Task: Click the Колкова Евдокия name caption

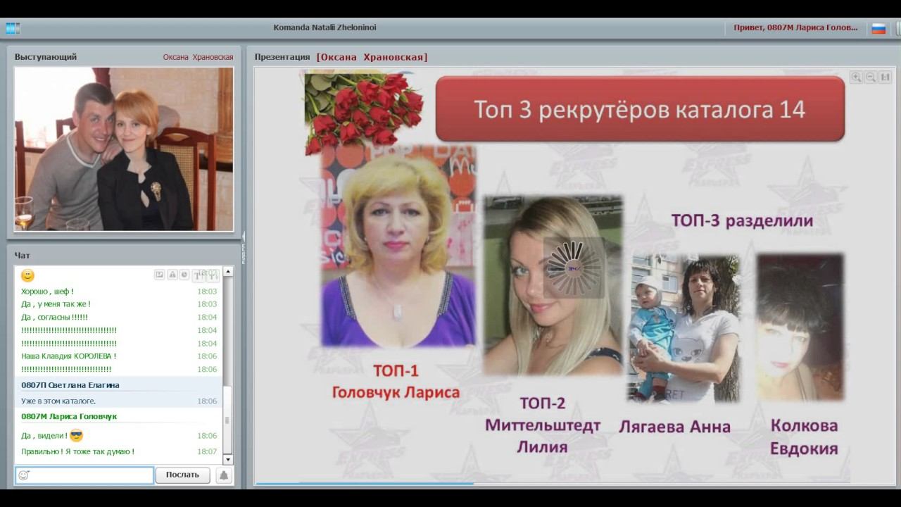Action: 804,437
